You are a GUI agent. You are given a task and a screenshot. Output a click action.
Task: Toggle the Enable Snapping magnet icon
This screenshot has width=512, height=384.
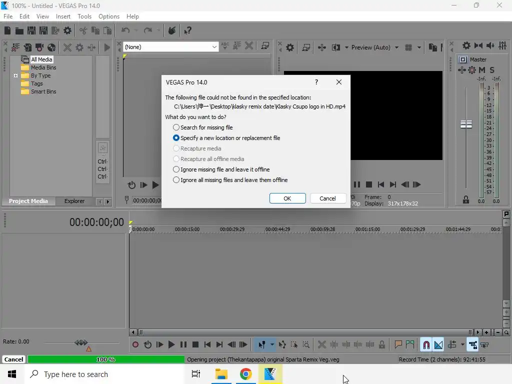pos(426,344)
